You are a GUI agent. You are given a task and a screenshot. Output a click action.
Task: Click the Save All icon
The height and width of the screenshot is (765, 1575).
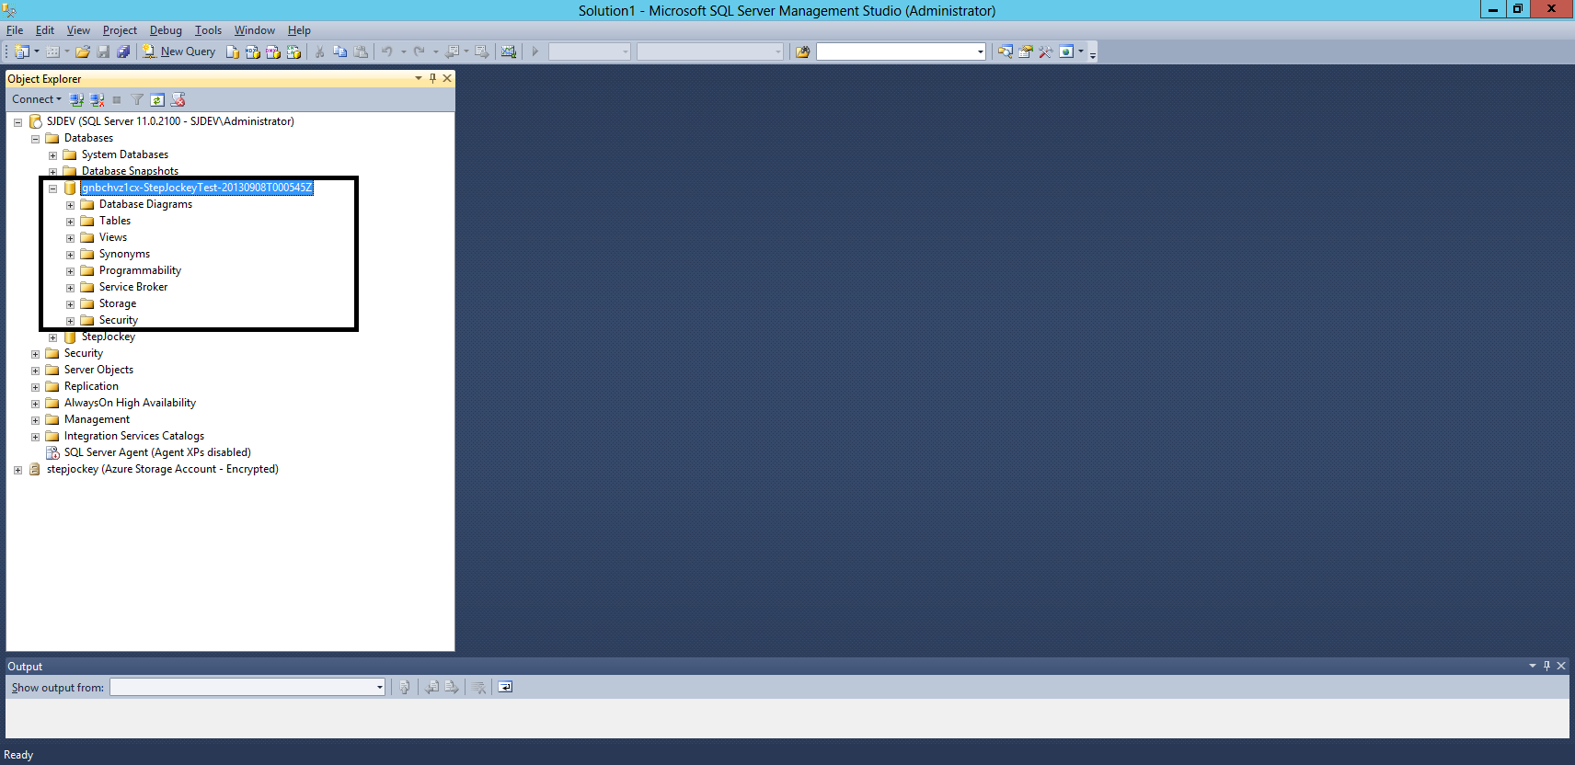pos(123,51)
